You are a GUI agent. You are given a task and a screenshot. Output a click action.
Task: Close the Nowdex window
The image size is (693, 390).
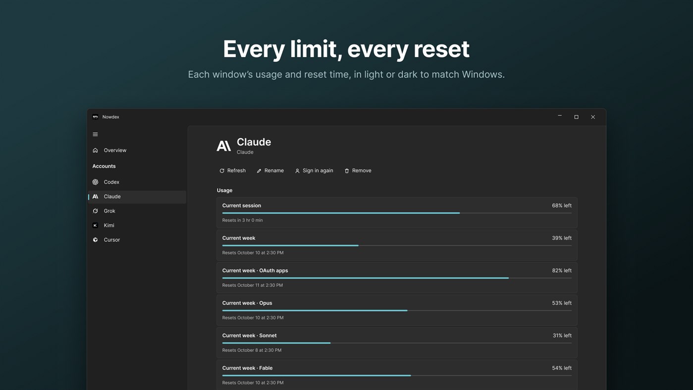593,117
